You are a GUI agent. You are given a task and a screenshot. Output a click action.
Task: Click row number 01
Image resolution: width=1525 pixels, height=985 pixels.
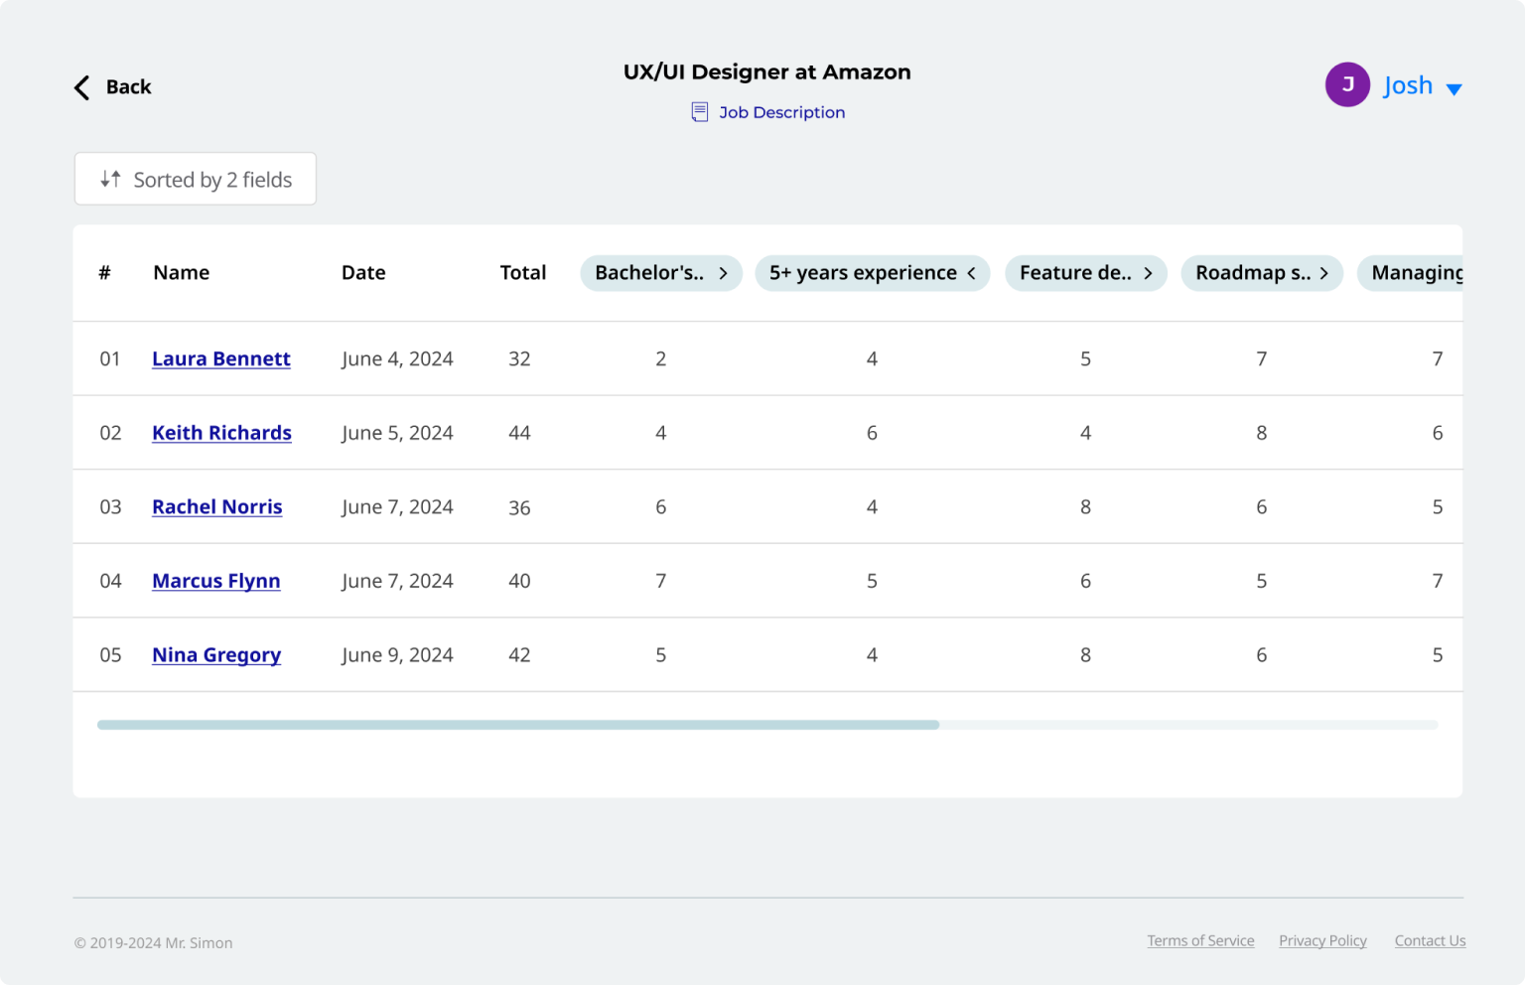coord(110,358)
